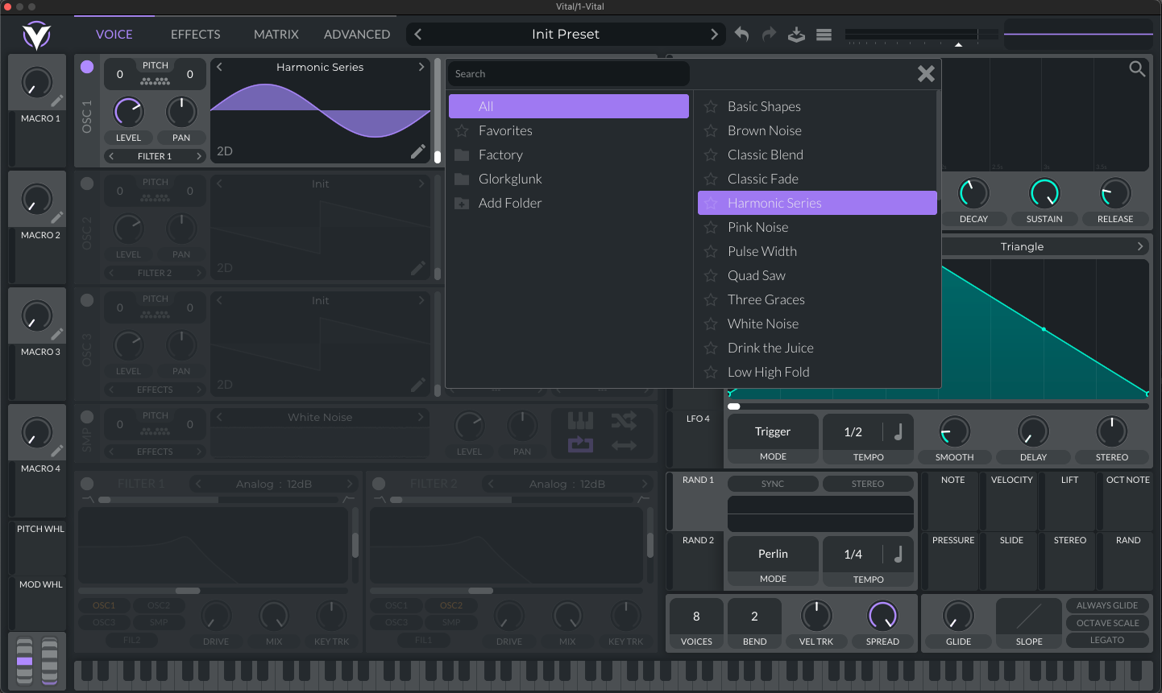Select the Three Graces wavetable
The width and height of the screenshot is (1162, 693).
tap(817, 299)
